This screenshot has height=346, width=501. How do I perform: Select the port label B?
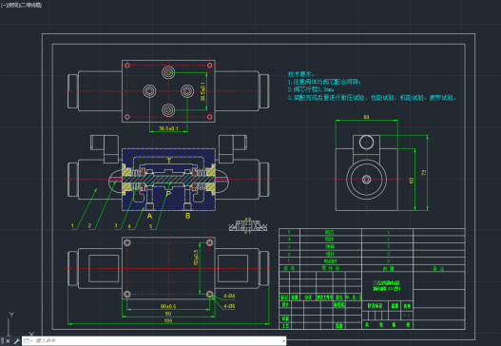click(188, 216)
